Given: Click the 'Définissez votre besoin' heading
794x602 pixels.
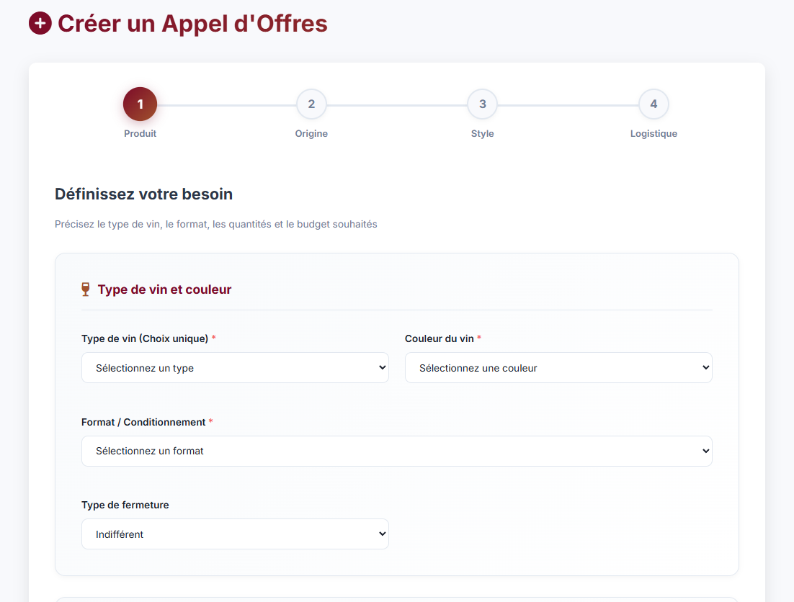Looking at the screenshot, I should (143, 194).
